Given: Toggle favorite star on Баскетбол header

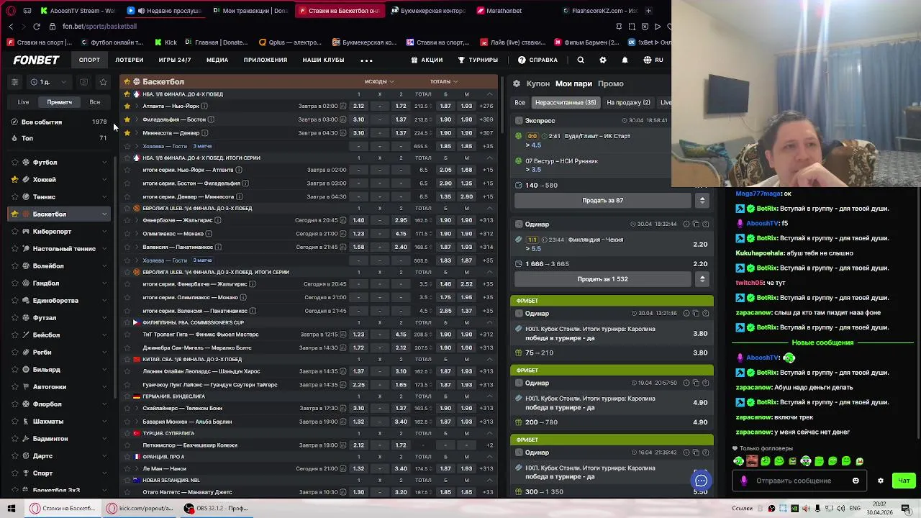Looking at the screenshot, I should point(127,82).
